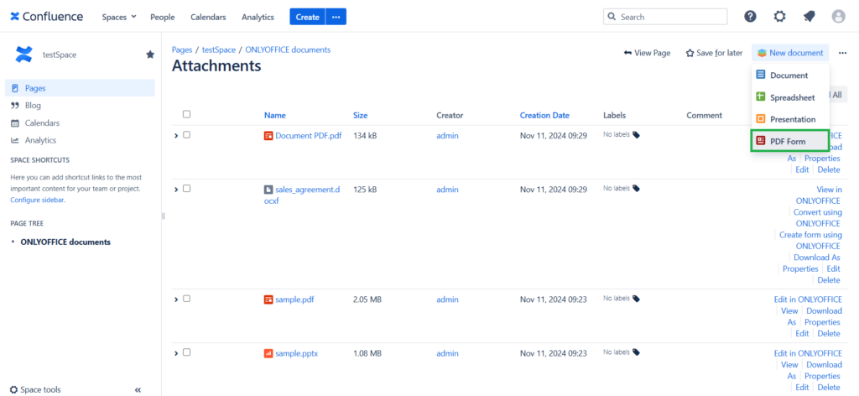Image resolution: width=859 pixels, height=396 pixels.
Task: Click the presentation icon beside sample.pptx
Action: click(268, 353)
